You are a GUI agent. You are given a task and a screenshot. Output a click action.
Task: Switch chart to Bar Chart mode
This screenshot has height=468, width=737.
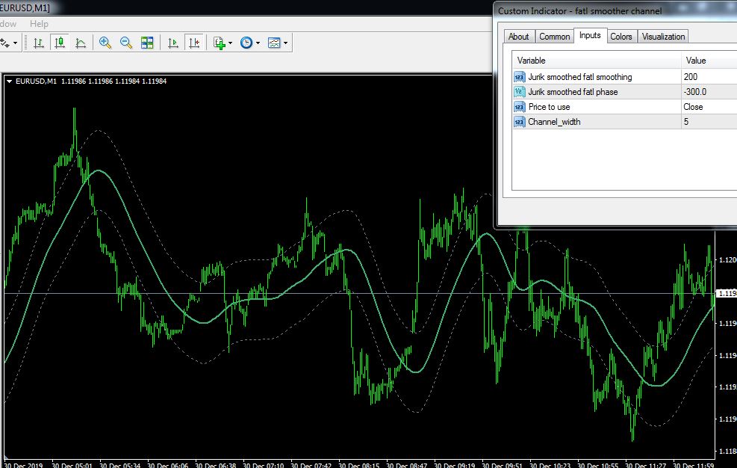(x=38, y=43)
